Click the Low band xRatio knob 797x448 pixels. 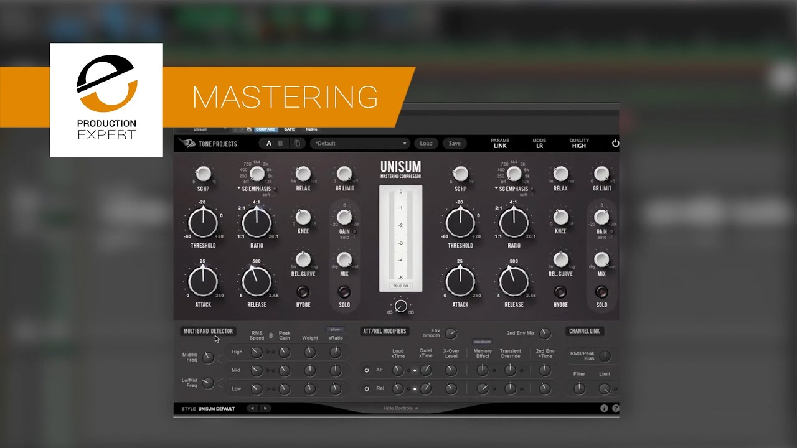point(336,389)
